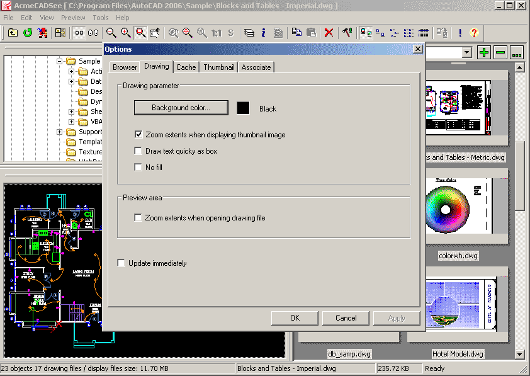
Task: Expand the She folder node
Action: [x=71, y=111]
